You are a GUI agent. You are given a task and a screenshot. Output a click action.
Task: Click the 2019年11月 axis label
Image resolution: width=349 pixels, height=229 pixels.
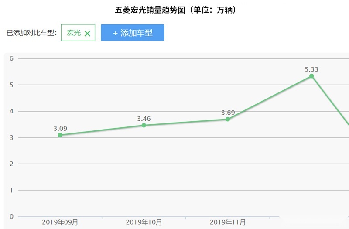click(228, 222)
